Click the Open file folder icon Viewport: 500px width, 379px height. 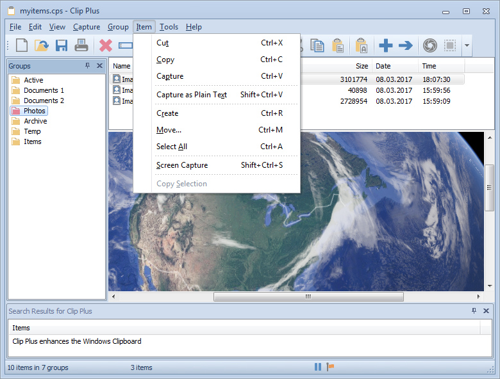pyautogui.click(x=42, y=45)
